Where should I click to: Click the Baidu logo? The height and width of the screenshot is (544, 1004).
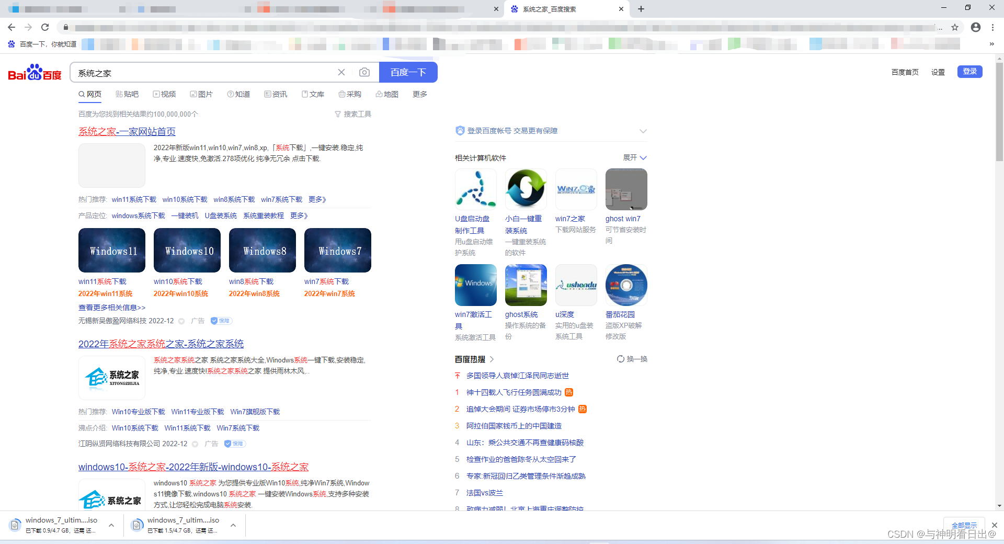coord(35,72)
